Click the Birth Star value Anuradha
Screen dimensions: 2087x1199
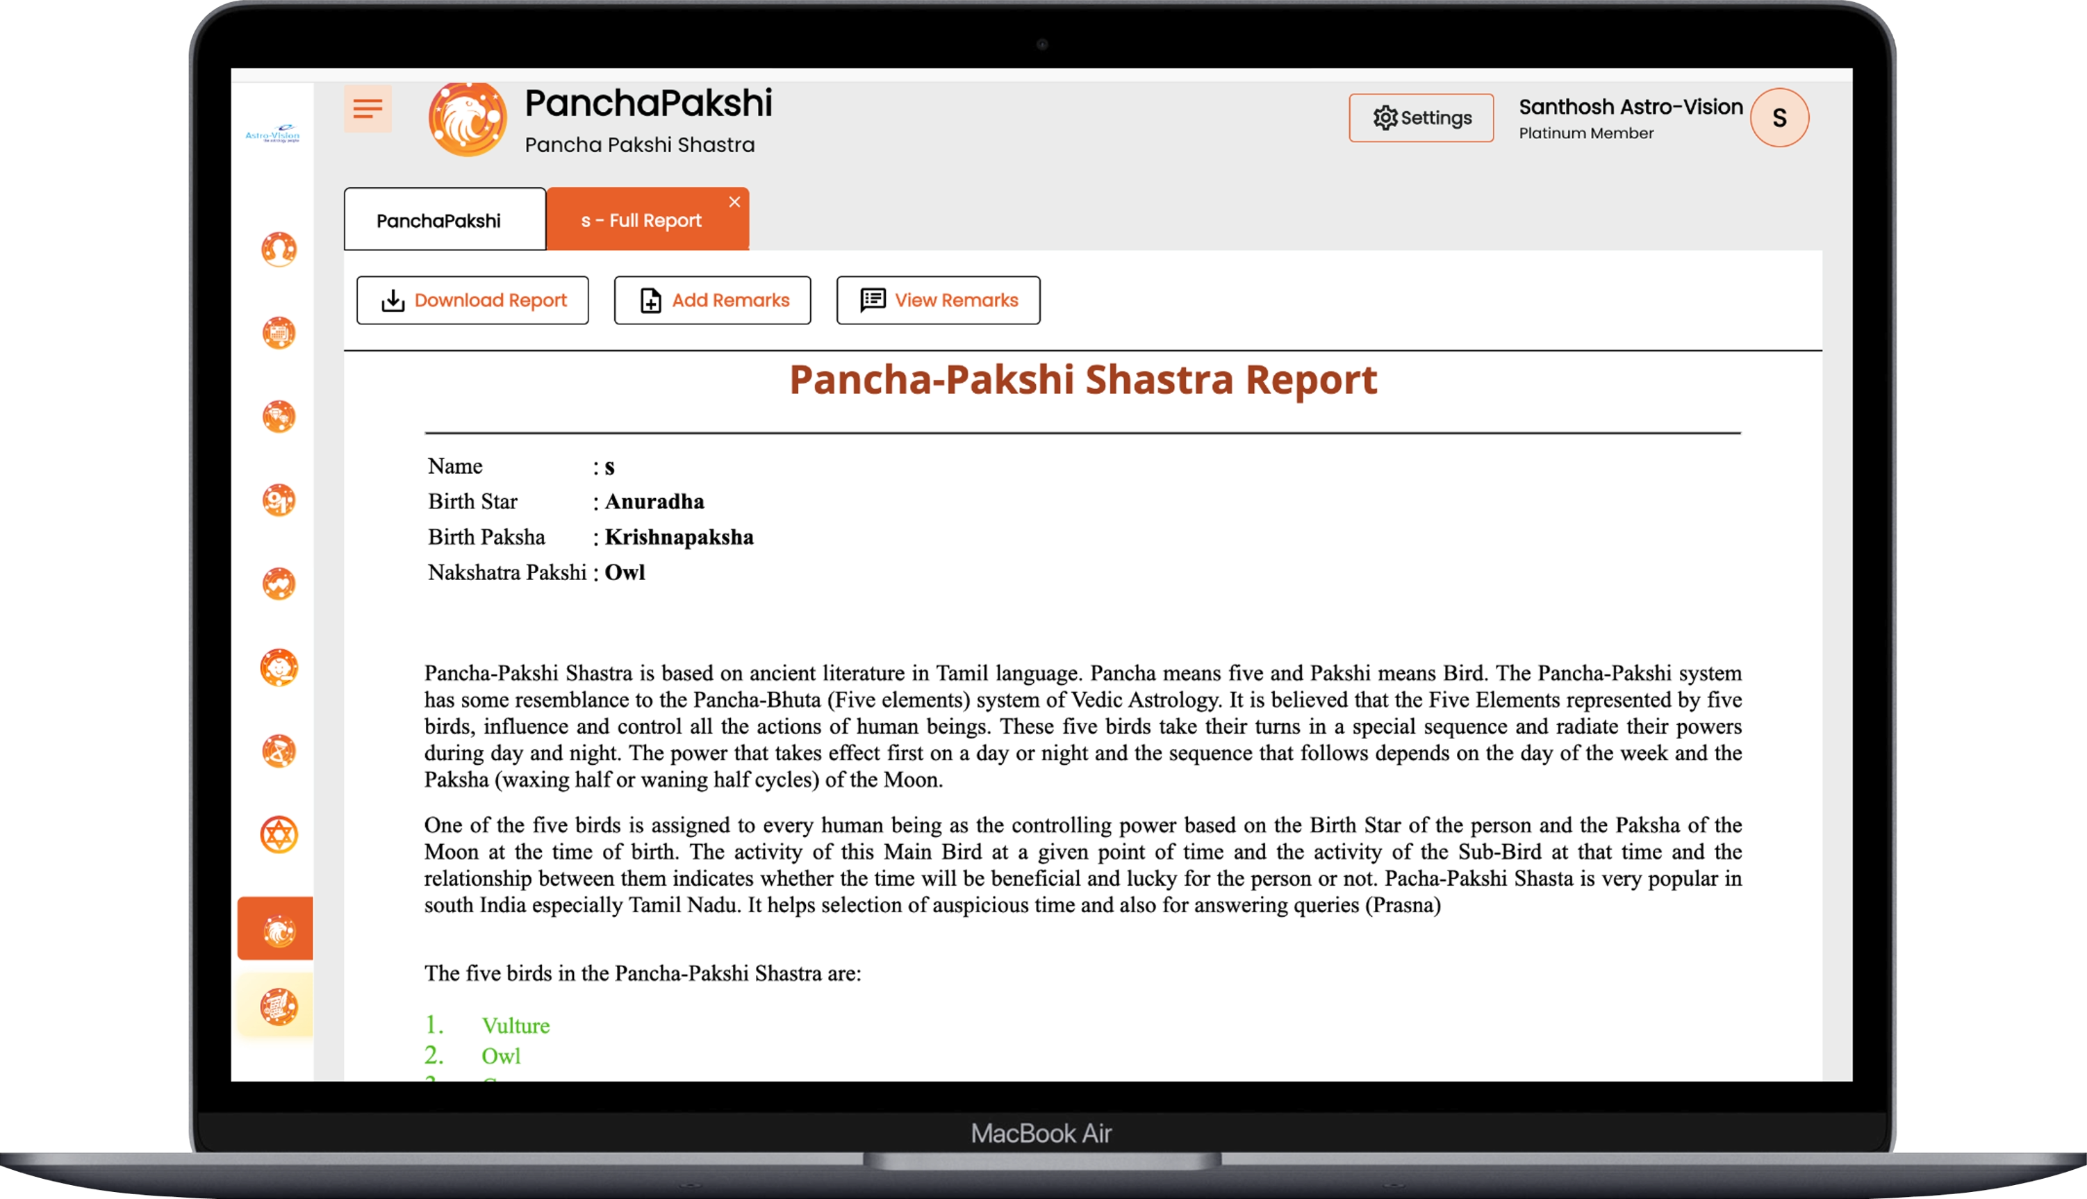654,502
